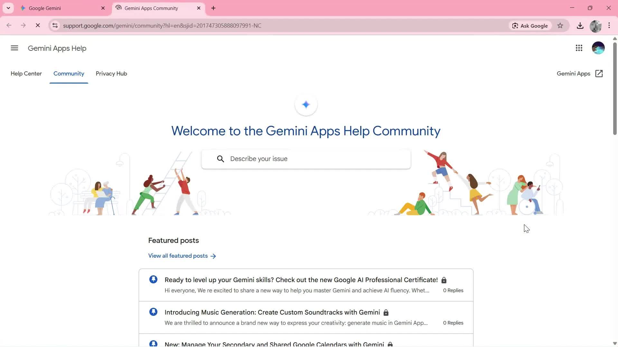This screenshot has height=347, width=618.
Task: Switch to the Privacy Hub tab
Action: coord(111,74)
